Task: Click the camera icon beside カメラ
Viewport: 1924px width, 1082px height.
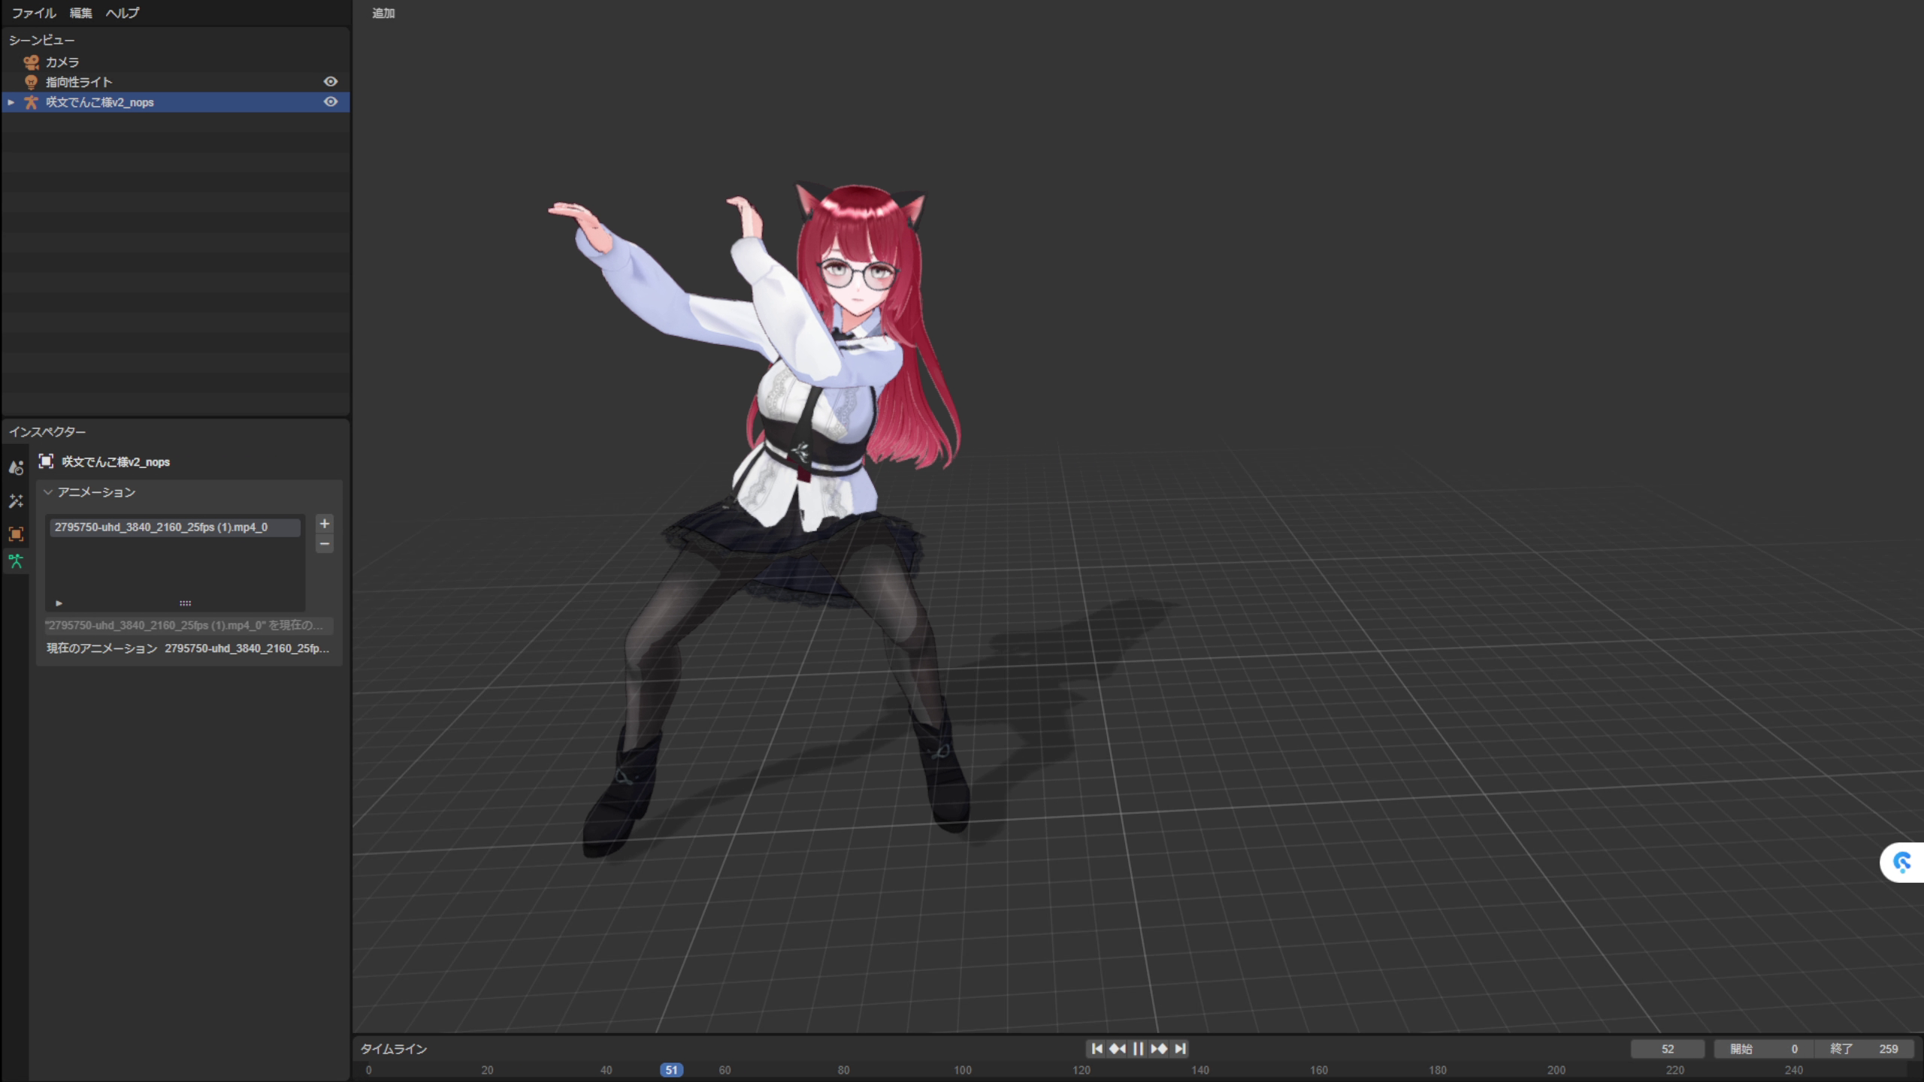Action: point(31,62)
